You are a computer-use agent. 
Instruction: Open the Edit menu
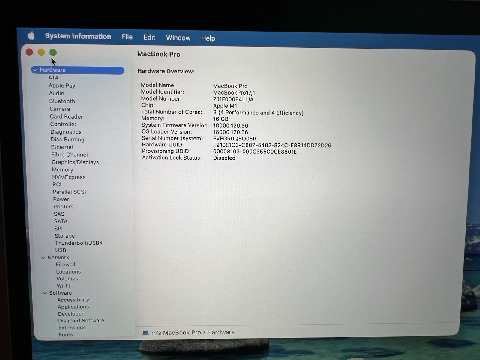tap(149, 37)
